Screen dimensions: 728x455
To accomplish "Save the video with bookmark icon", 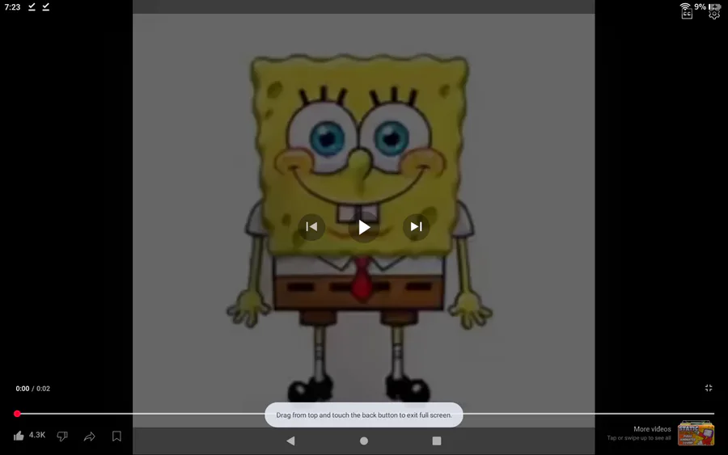I will click(116, 436).
